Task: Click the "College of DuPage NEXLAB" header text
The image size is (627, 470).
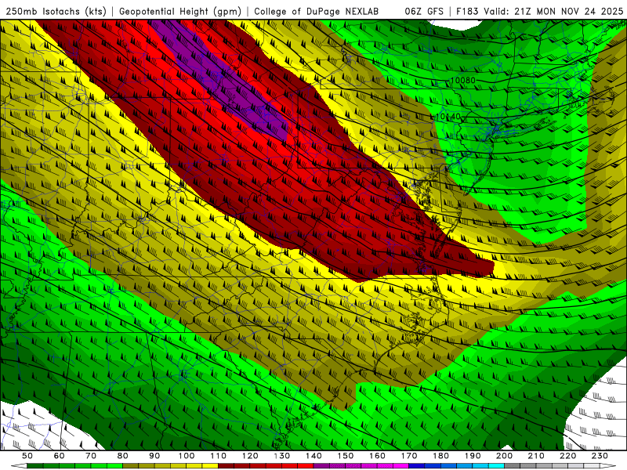Action: click(317, 12)
